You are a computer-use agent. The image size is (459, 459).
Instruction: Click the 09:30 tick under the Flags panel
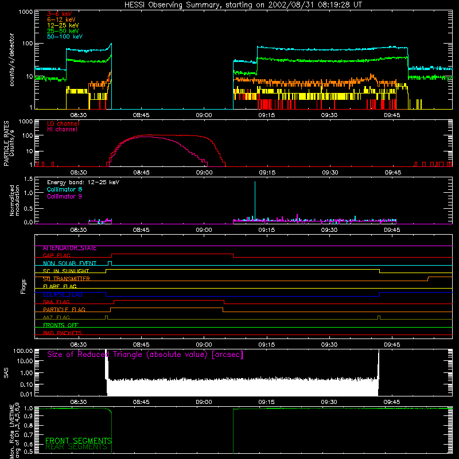click(x=329, y=345)
